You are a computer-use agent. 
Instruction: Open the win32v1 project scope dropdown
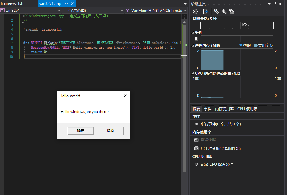pyautogui.click(x=59, y=11)
